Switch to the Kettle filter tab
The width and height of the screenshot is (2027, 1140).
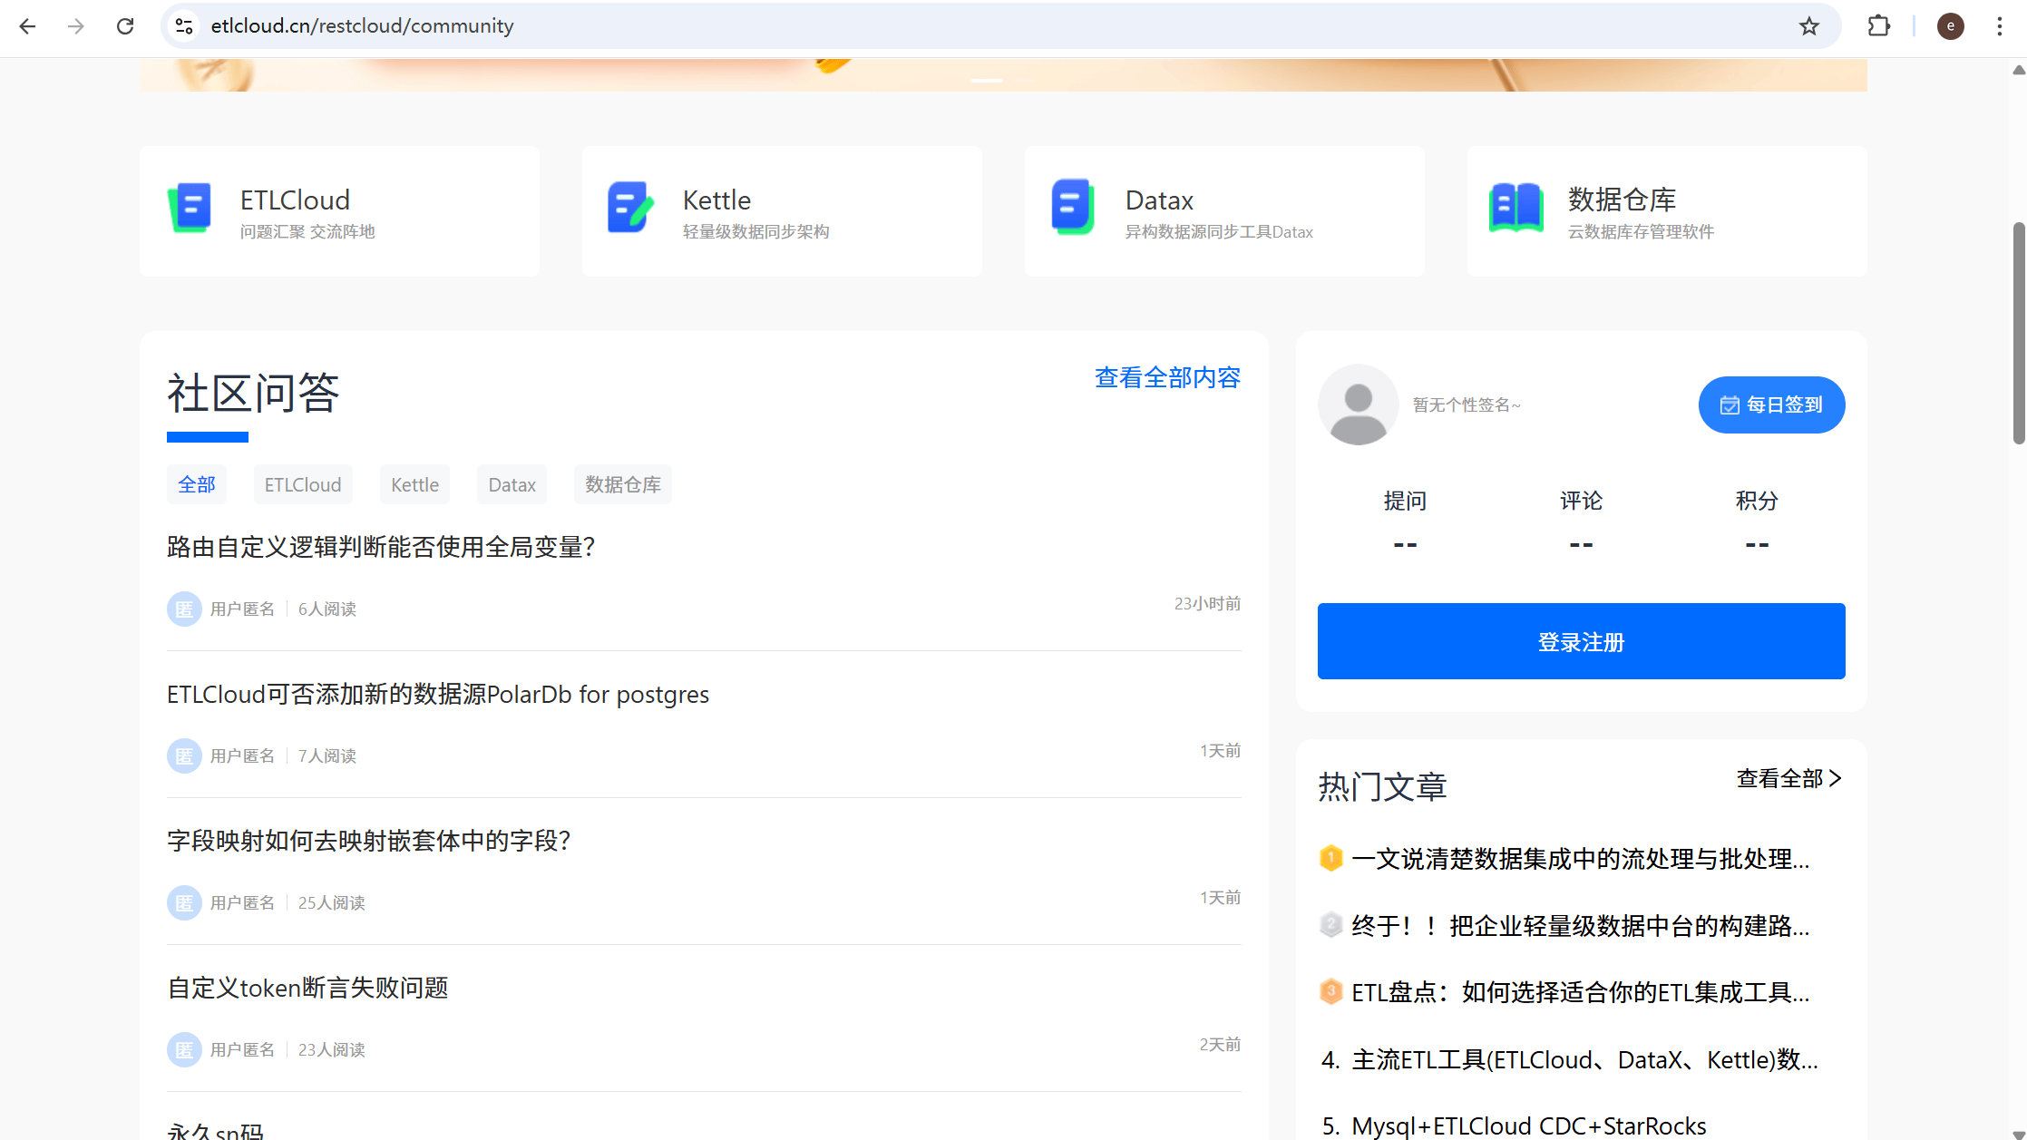[x=414, y=484]
